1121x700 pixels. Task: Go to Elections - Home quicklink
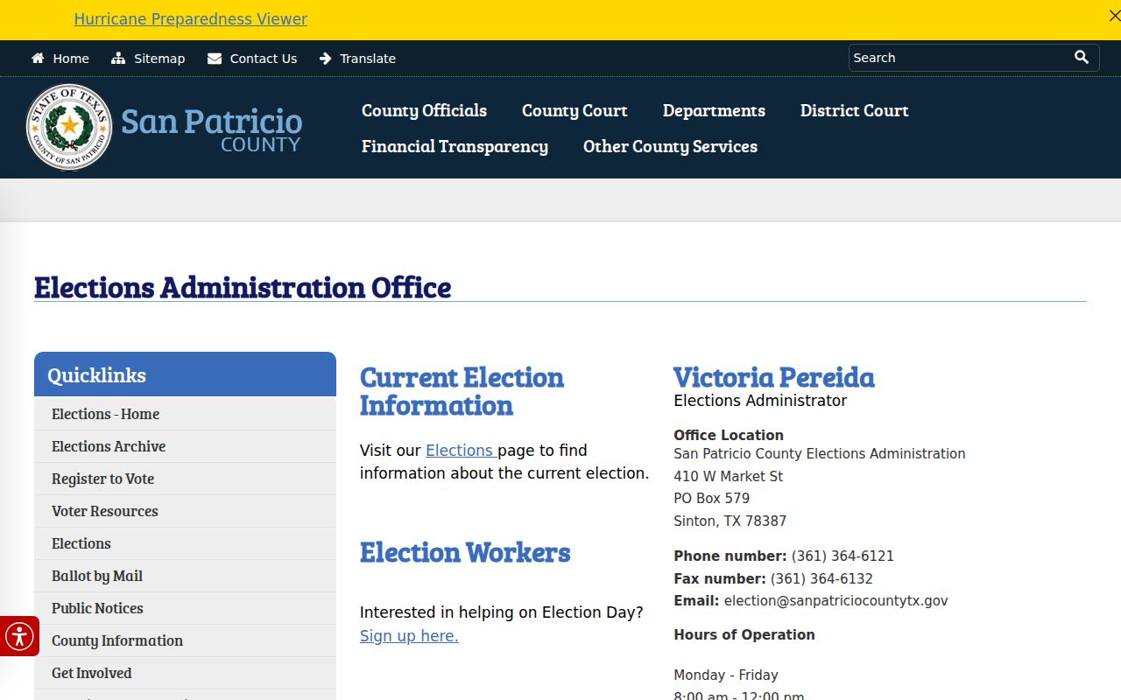click(185, 414)
